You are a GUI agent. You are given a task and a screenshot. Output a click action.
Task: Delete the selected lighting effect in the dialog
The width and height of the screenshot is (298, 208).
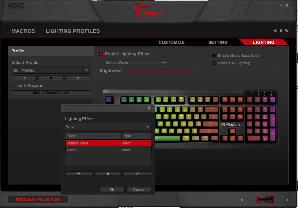(108, 173)
